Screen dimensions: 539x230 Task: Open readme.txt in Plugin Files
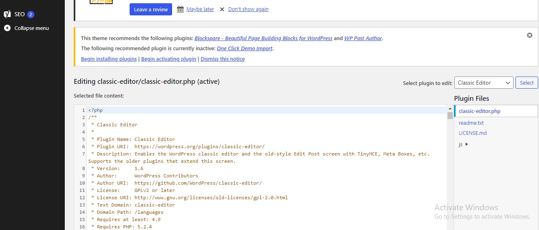tap(471, 123)
